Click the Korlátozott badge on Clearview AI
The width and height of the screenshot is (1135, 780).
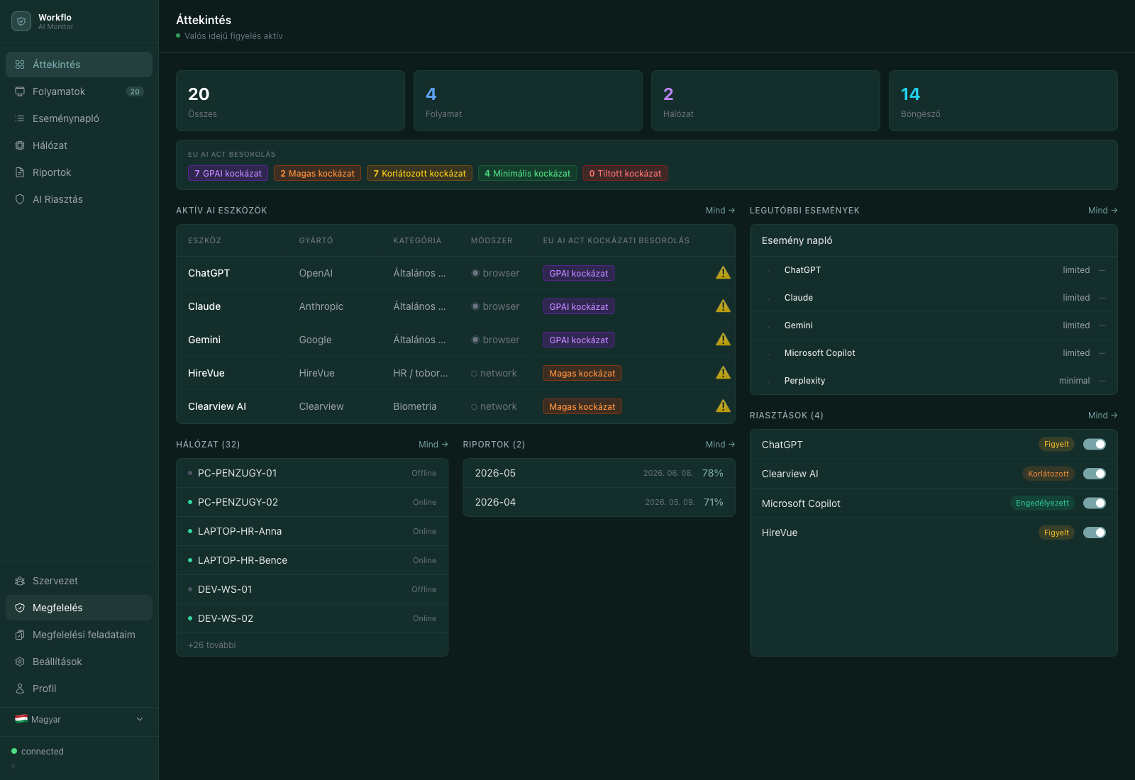(1048, 474)
